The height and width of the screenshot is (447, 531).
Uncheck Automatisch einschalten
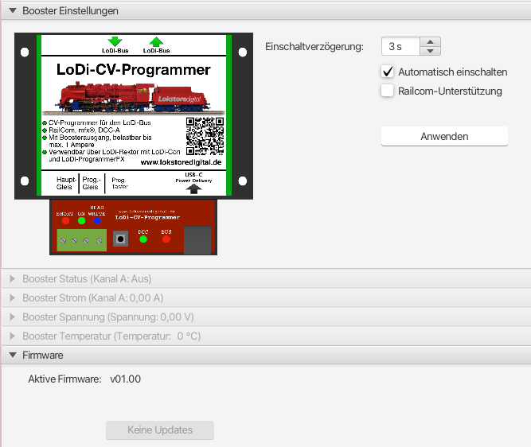[x=388, y=72]
